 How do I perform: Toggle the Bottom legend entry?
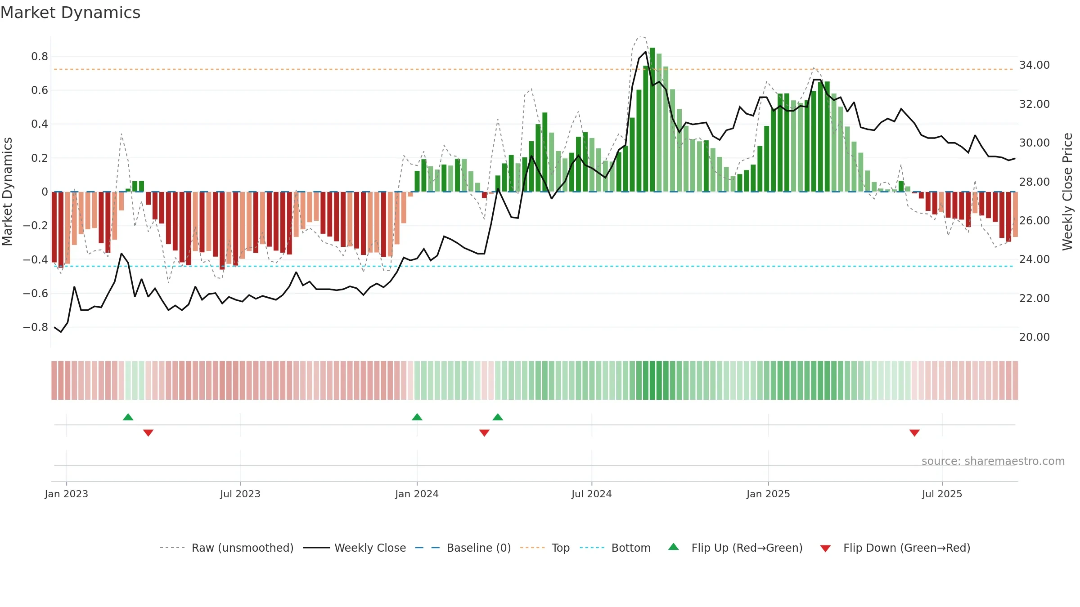615,548
